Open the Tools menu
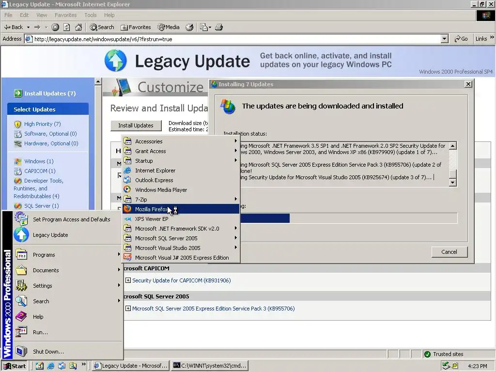The height and width of the screenshot is (372, 496). click(91, 15)
